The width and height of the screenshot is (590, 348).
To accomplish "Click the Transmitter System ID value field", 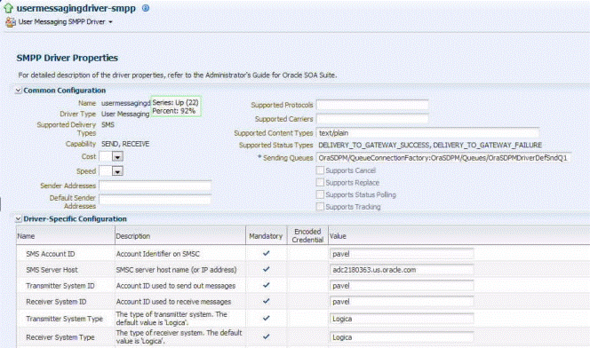I will coord(402,286).
